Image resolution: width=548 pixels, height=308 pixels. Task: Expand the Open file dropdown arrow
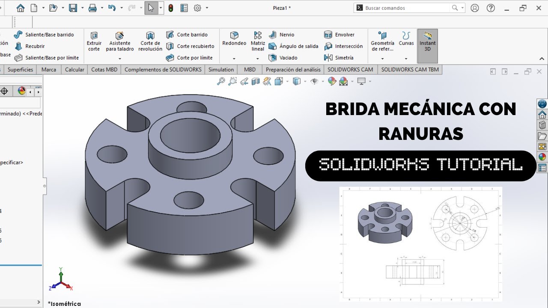point(63,8)
